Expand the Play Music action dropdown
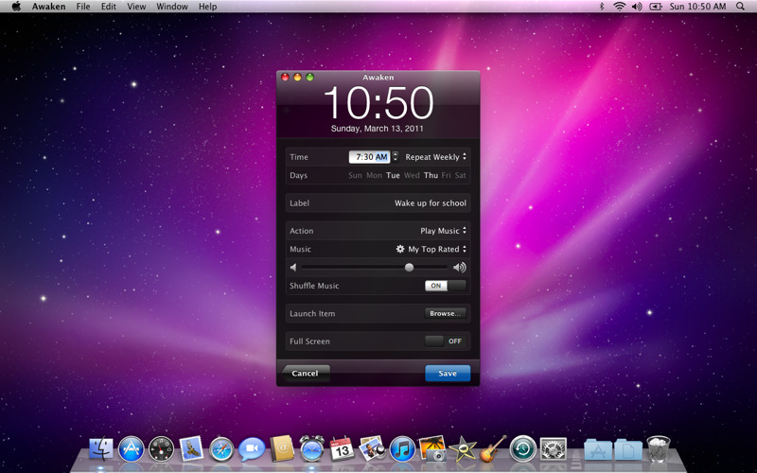This screenshot has width=757, height=473. [x=443, y=231]
